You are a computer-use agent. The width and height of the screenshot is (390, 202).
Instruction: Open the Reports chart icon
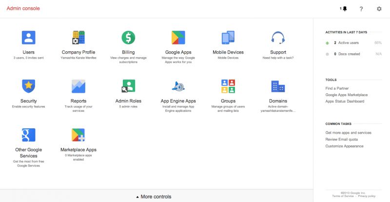(78, 86)
